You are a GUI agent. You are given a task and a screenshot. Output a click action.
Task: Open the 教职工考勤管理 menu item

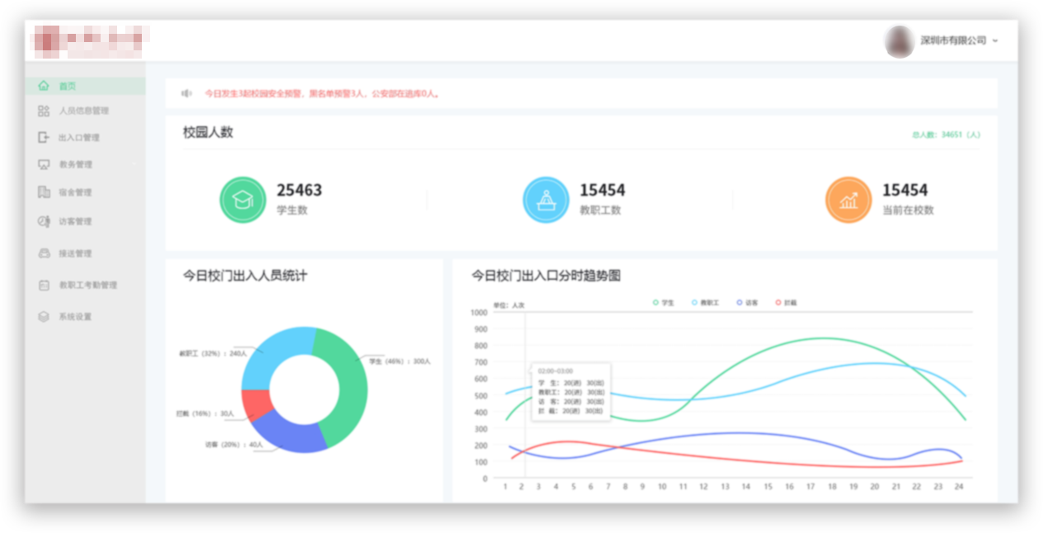[x=87, y=285]
